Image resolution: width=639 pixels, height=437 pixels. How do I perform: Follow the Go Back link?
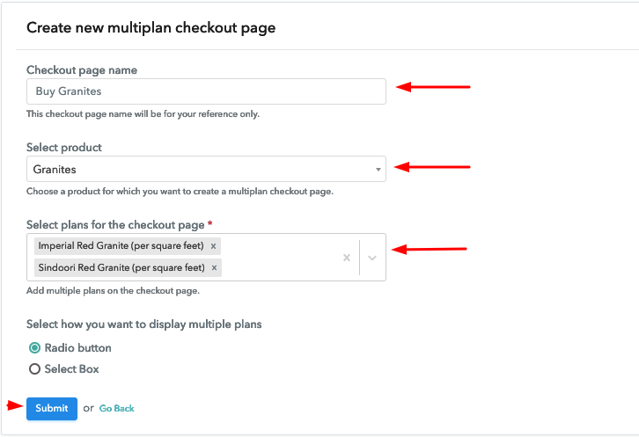point(116,409)
